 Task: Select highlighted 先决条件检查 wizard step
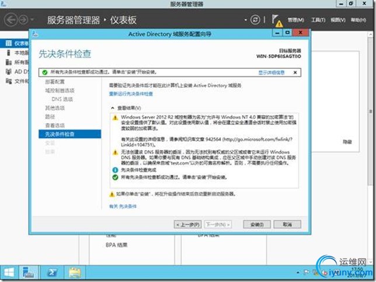[70, 134]
